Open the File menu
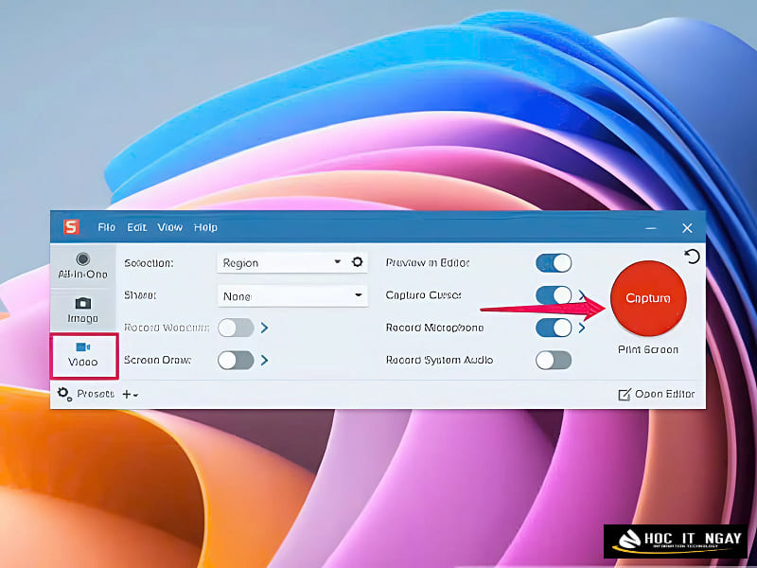The width and height of the screenshot is (757, 568). point(106,227)
